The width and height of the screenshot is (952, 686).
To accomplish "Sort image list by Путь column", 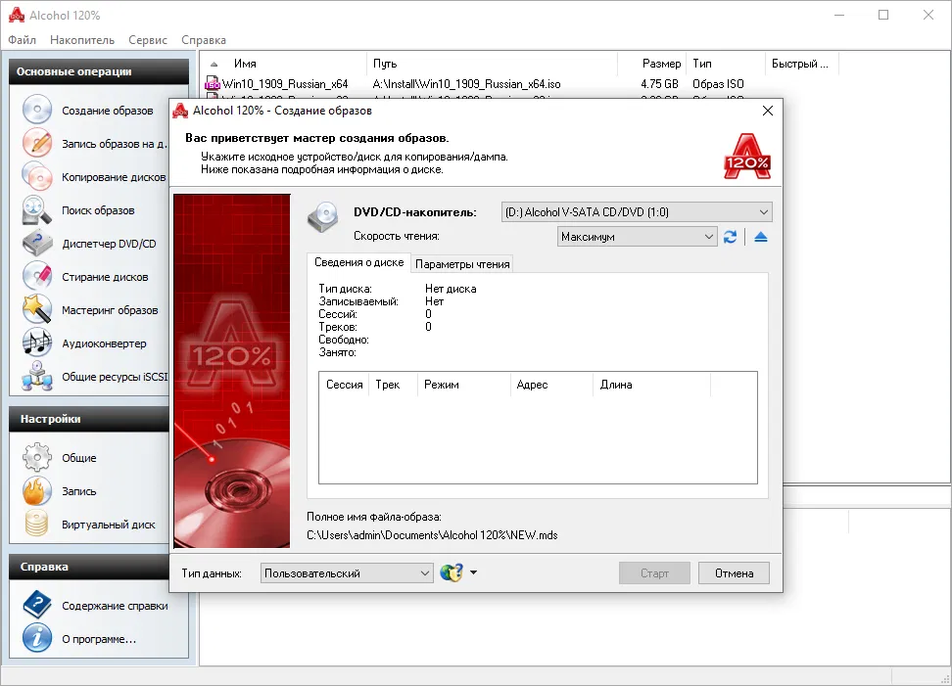I will click(x=492, y=64).
